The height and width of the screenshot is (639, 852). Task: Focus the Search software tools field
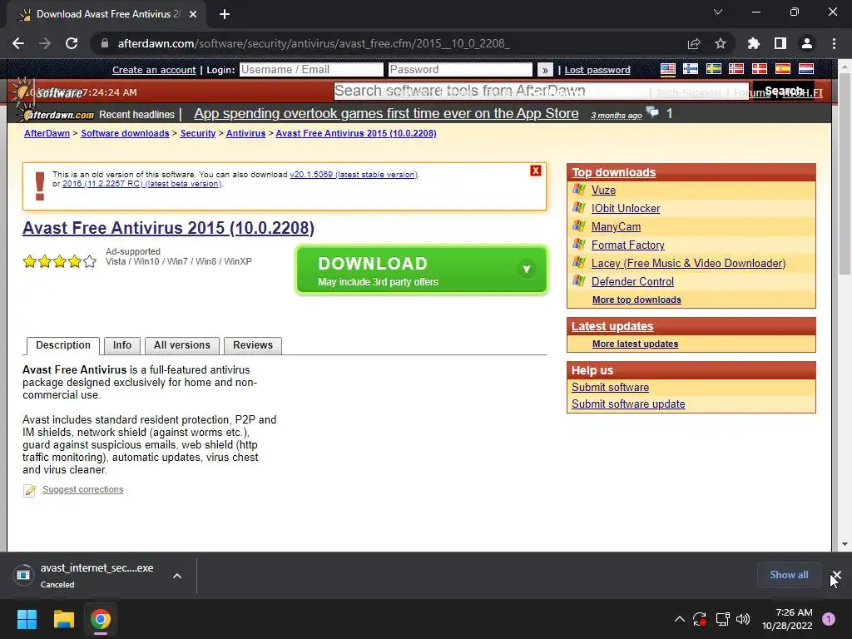click(542, 92)
